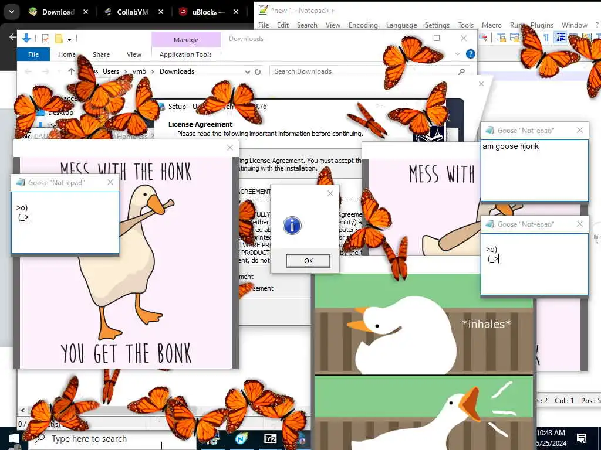Open the notification center icon
The image size is (601, 450).
click(x=582, y=438)
